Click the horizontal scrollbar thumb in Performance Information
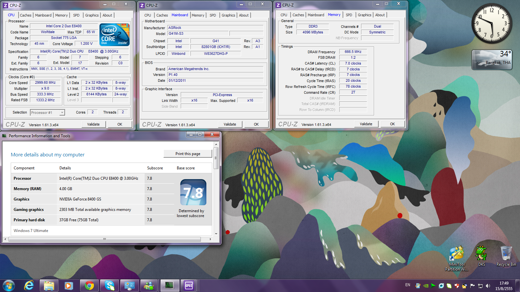Image resolution: width=520 pixels, height=292 pixels. click(105, 239)
